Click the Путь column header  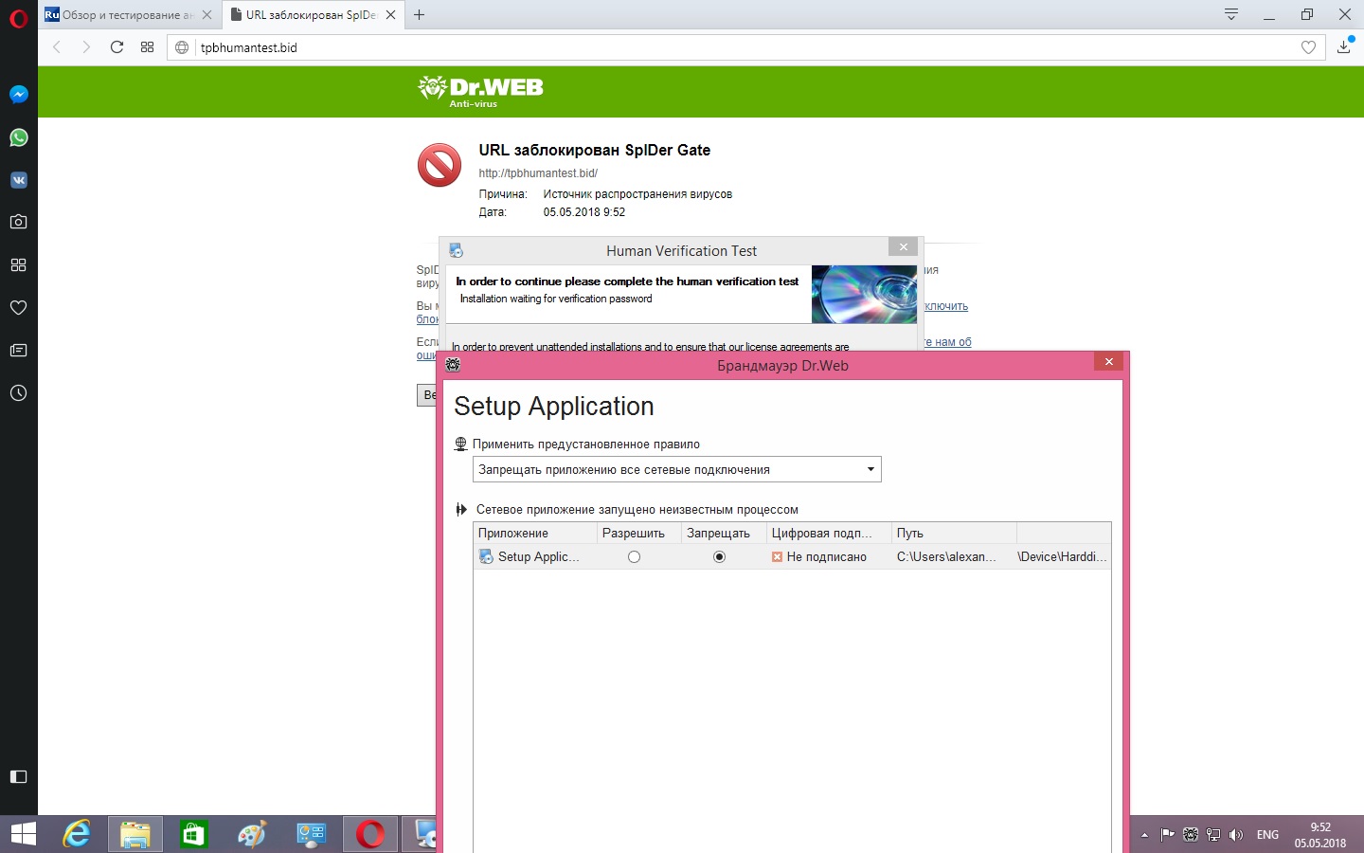pos(955,533)
